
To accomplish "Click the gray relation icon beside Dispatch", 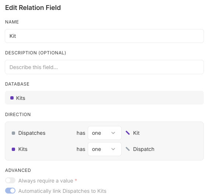I will click(127, 149).
